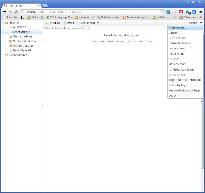Open the Chrome hamburger menu
205x193 pixels.
click(x=201, y=12)
